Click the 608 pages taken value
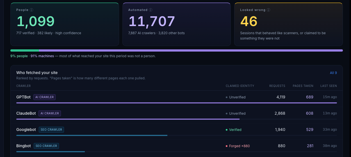This screenshot has width=351, height=157. (x=310, y=113)
